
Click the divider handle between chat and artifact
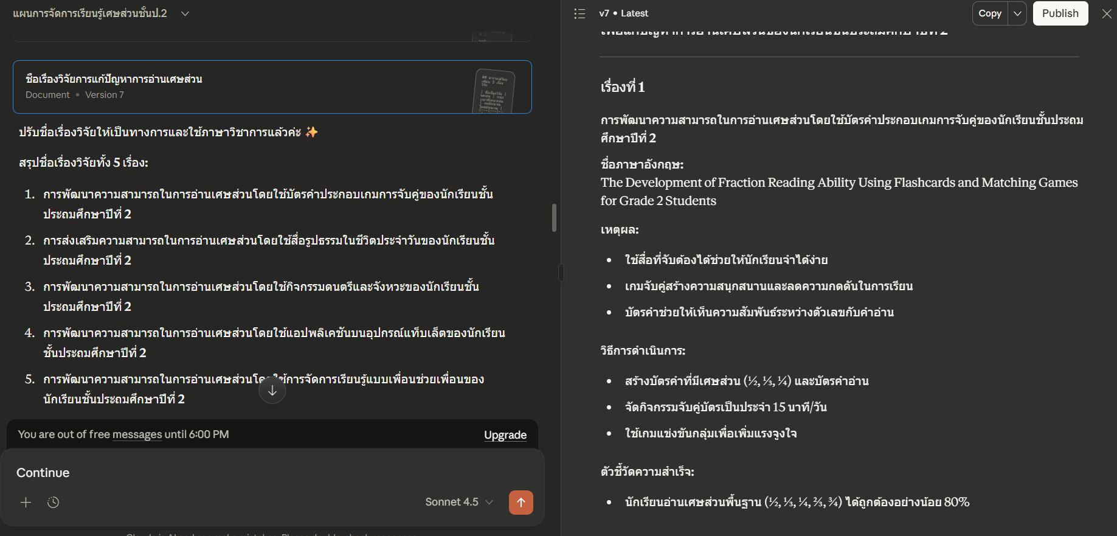[x=561, y=273]
